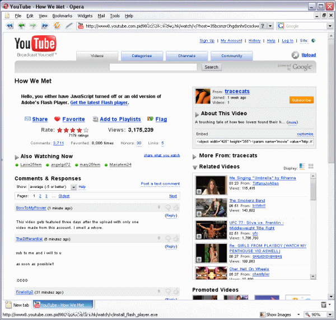Go back with the green back arrow
The width and height of the screenshot is (336, 320).
[21, 26]
